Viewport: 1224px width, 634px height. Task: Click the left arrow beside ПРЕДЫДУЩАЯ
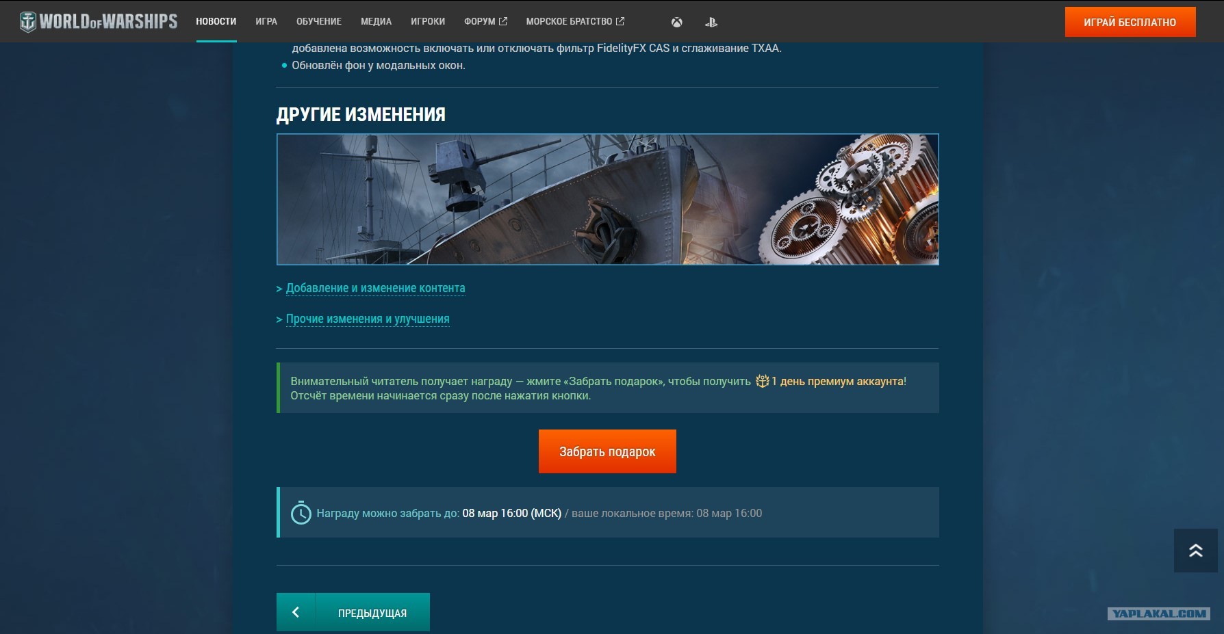(296, 612)
